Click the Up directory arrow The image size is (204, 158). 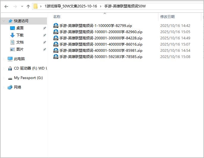28,6
